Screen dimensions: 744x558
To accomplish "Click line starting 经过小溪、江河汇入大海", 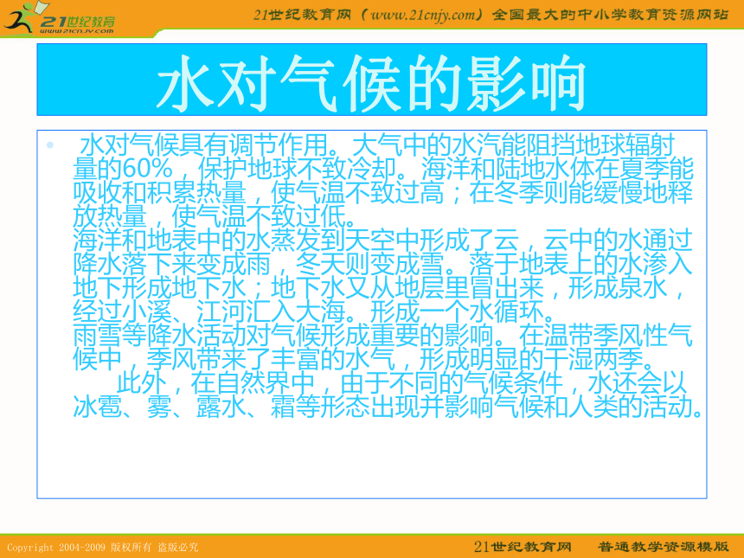I will point(314,311).
